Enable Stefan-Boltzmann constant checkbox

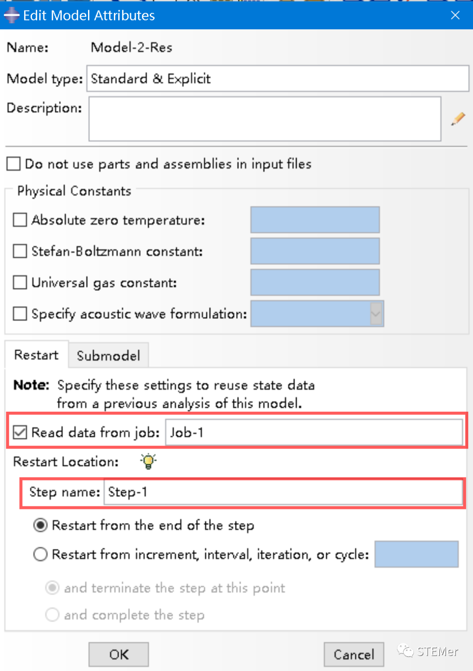[x=20, y=251]
